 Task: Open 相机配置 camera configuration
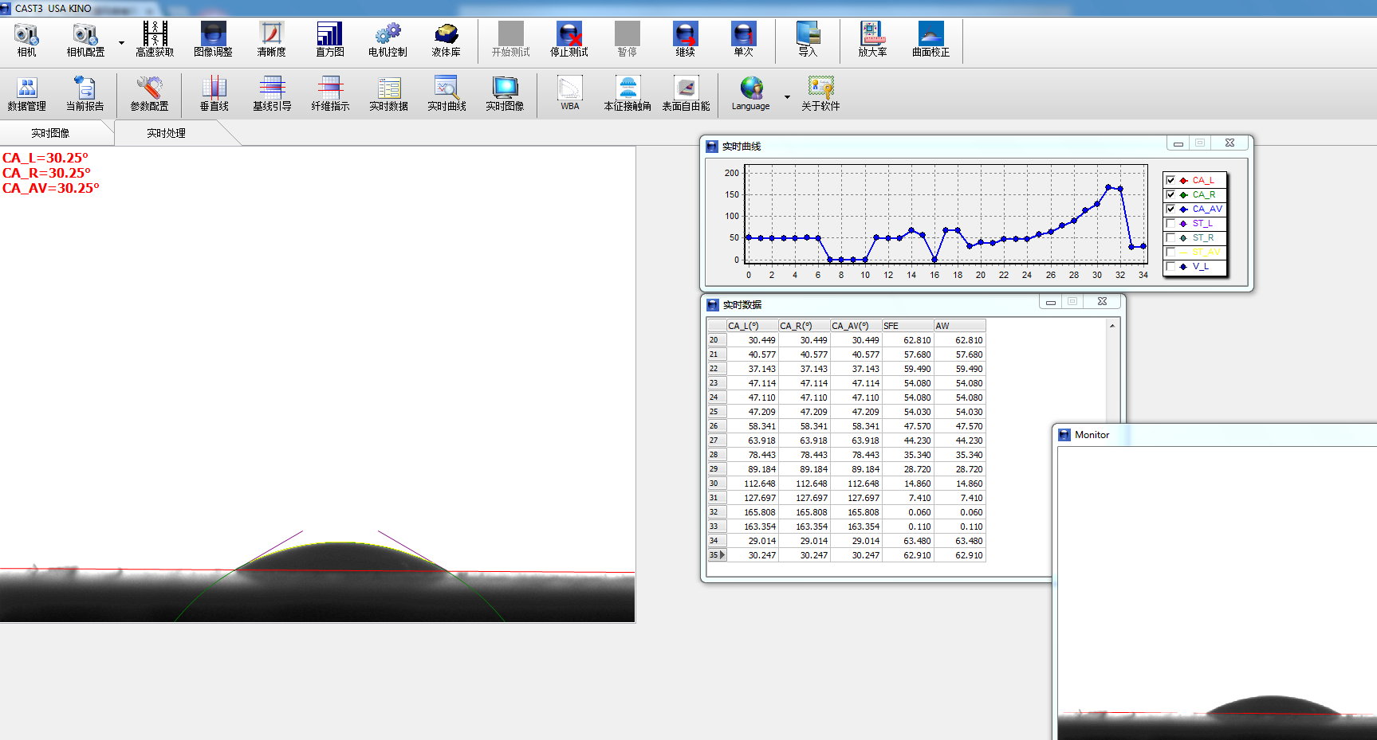click(x=85, y=40)
